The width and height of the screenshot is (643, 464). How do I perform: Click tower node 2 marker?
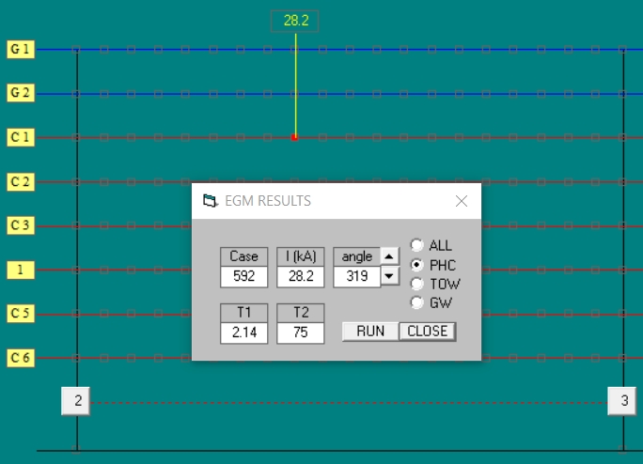(77, 401)
